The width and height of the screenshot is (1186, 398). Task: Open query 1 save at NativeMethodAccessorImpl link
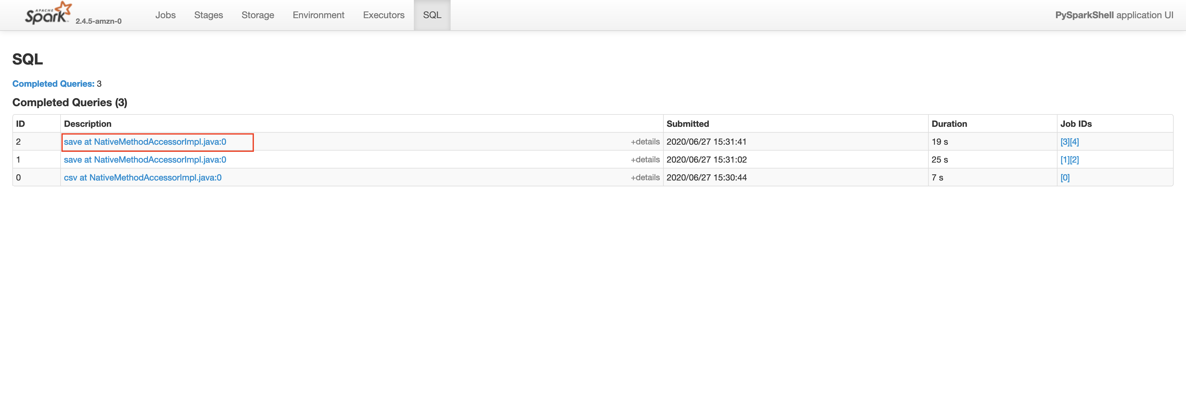coord(145,159)
